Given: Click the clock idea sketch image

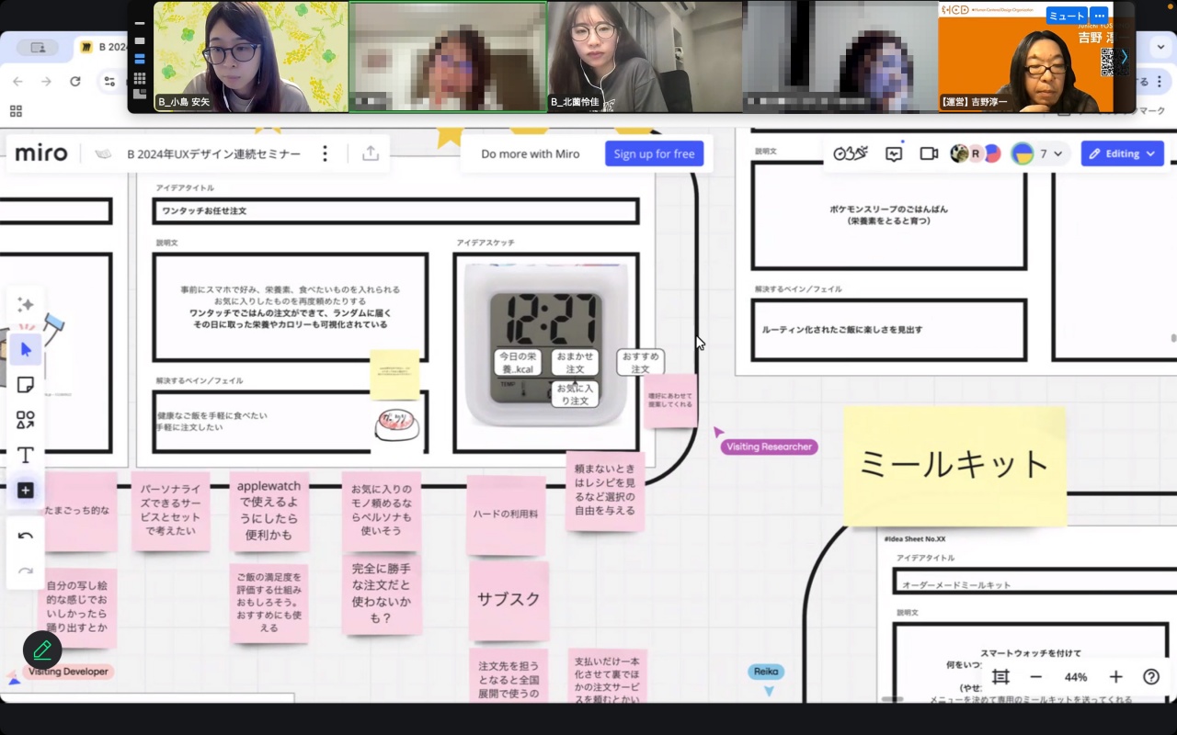Looking at the screenshot, I should tap(546, 345).
